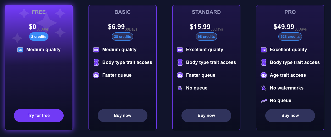This screenshot has height=137, width=331.
Task: Click HQ icon in Basic plan
Action: (96, 50)
